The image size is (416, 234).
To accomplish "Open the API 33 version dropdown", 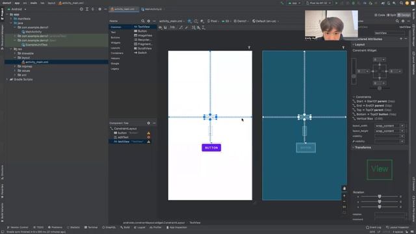I will (x=227, y=21).
